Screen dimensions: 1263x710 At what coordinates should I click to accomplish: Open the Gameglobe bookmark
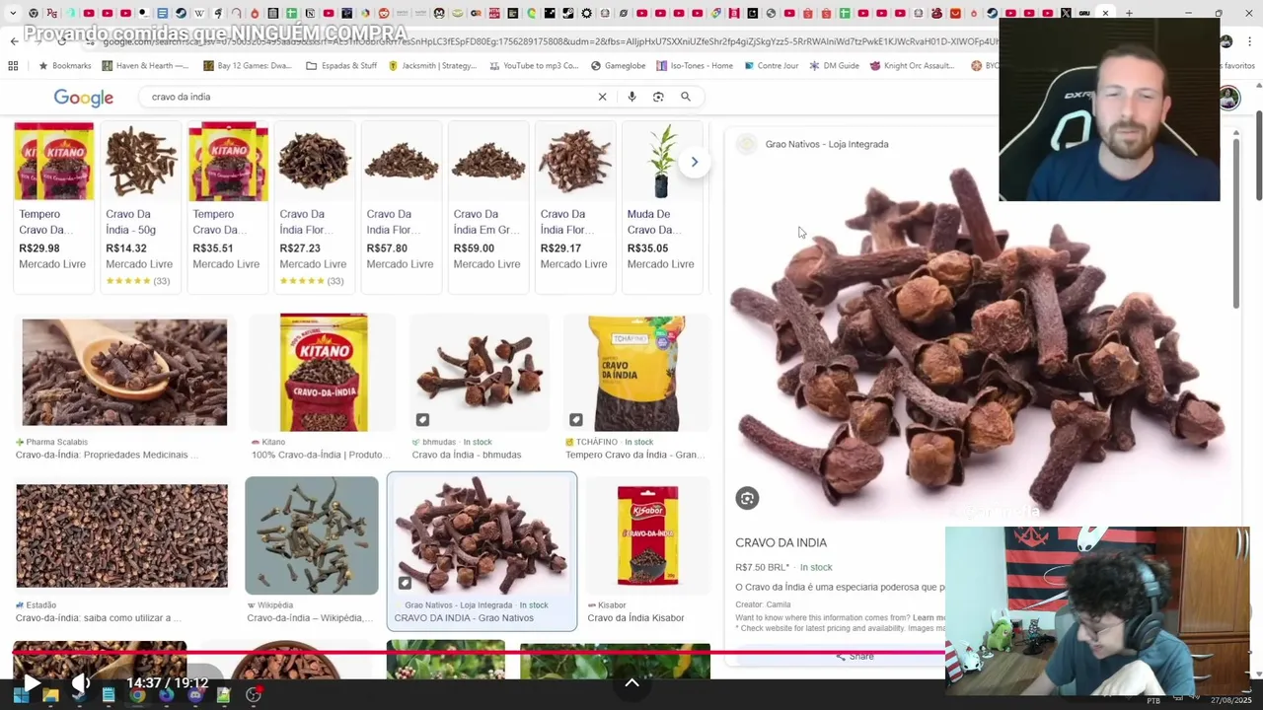619,66
